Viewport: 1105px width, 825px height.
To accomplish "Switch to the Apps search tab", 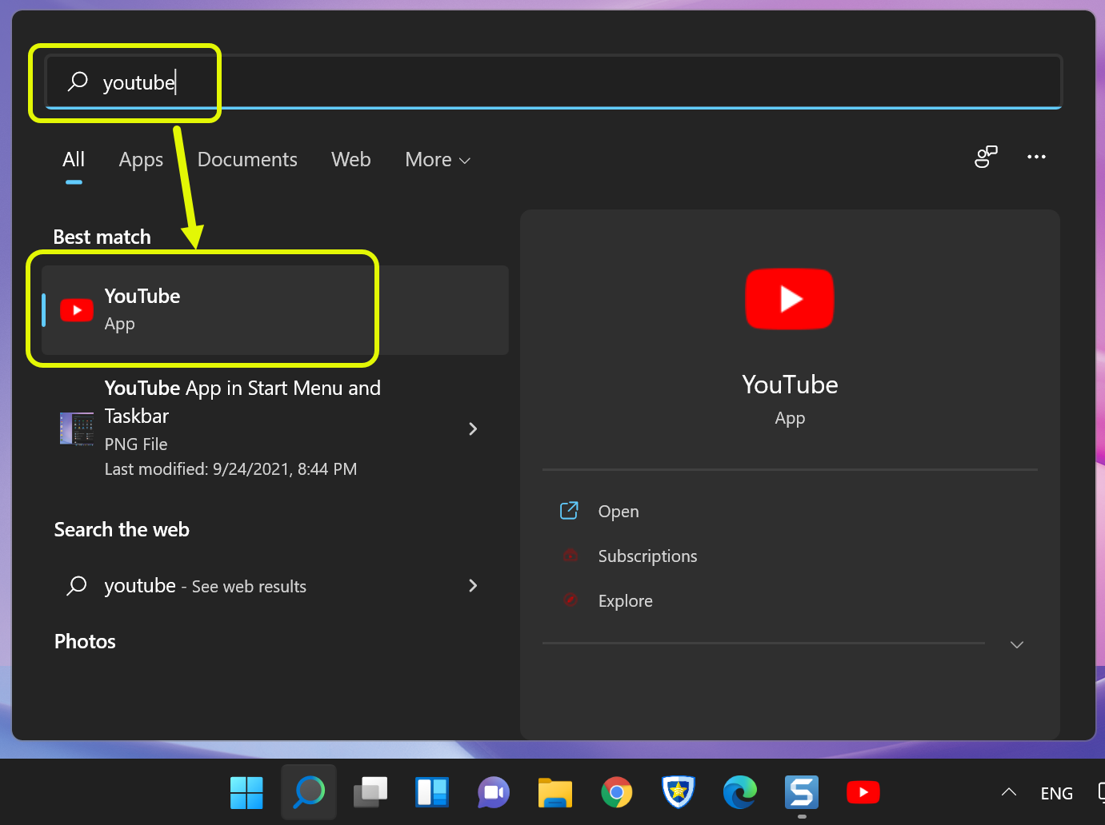I will tap(140, 159).
